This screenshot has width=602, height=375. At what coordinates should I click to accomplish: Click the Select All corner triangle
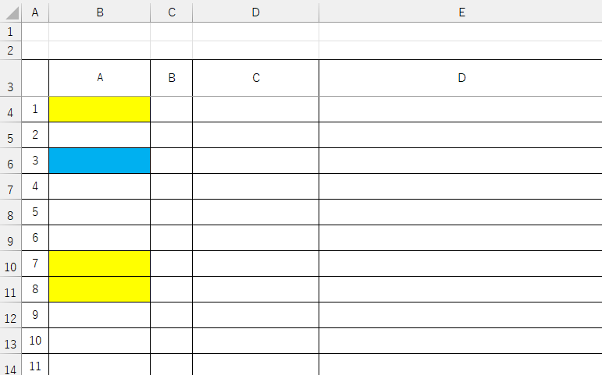11,13
